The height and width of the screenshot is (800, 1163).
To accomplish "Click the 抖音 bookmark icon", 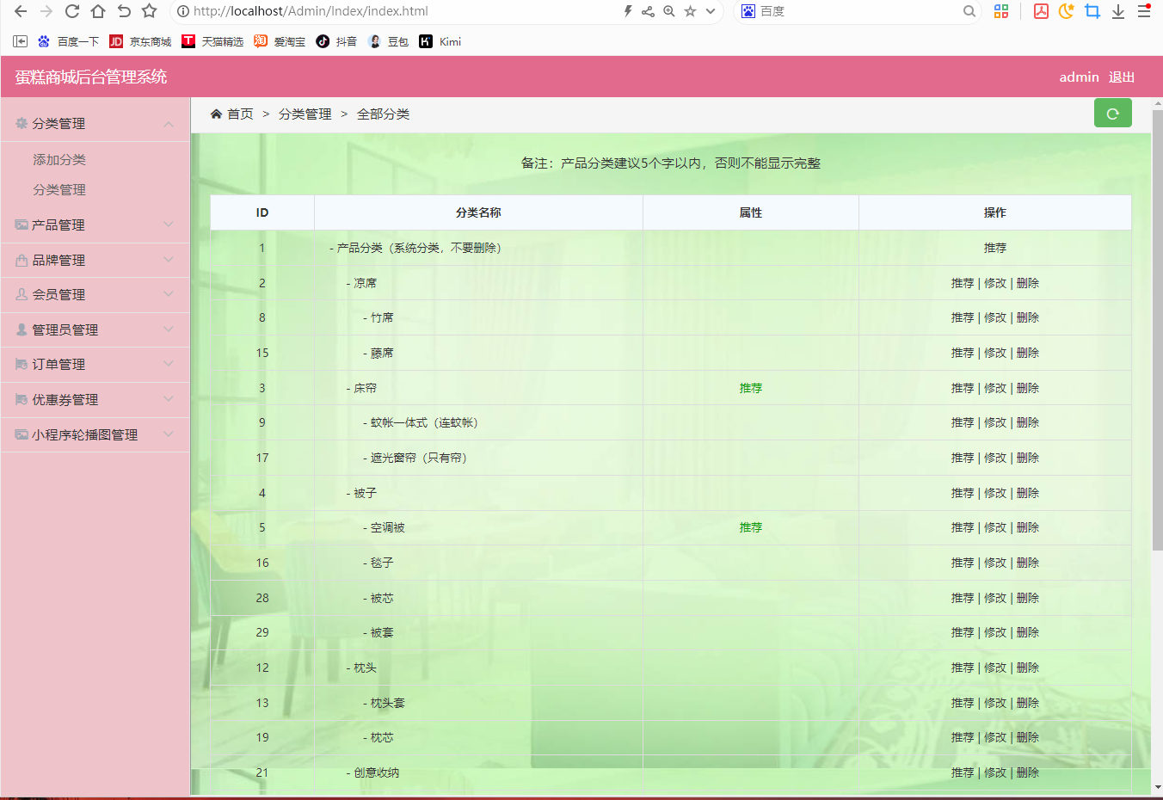I will tap(323, 40).
